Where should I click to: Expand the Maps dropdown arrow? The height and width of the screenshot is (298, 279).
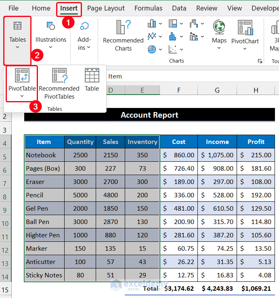pos(219,48)
